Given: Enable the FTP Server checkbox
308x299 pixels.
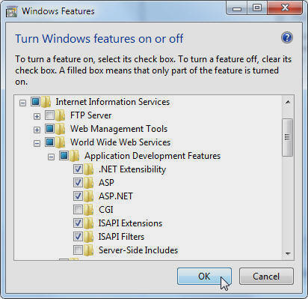Looking at the screenshot, I should [49, 115].
